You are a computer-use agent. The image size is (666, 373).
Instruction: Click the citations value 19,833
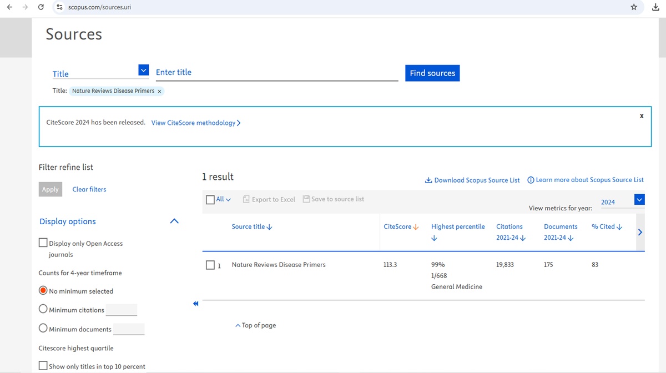(x=505, y=265)
